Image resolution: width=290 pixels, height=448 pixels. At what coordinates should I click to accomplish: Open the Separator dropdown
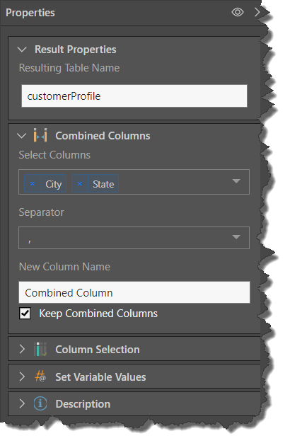click(x=134, y=238)
